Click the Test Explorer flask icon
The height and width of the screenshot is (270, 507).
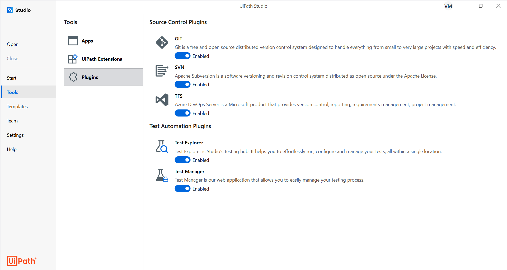(x=162, y=146)
